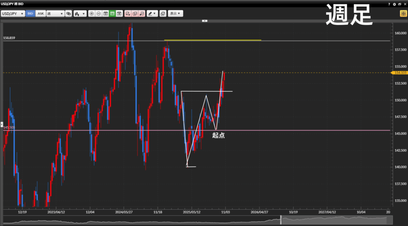This screenshot has height=226, width=408.
Task: Click the bottom overview scrollbar handle
Action: (x=281, y=220)
